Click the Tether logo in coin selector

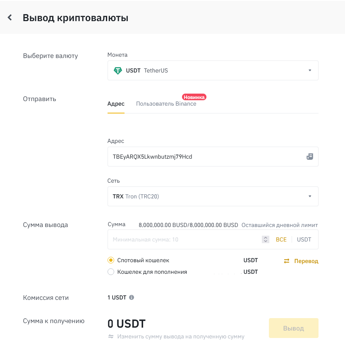pyautogui.click(x=118, y=70)
